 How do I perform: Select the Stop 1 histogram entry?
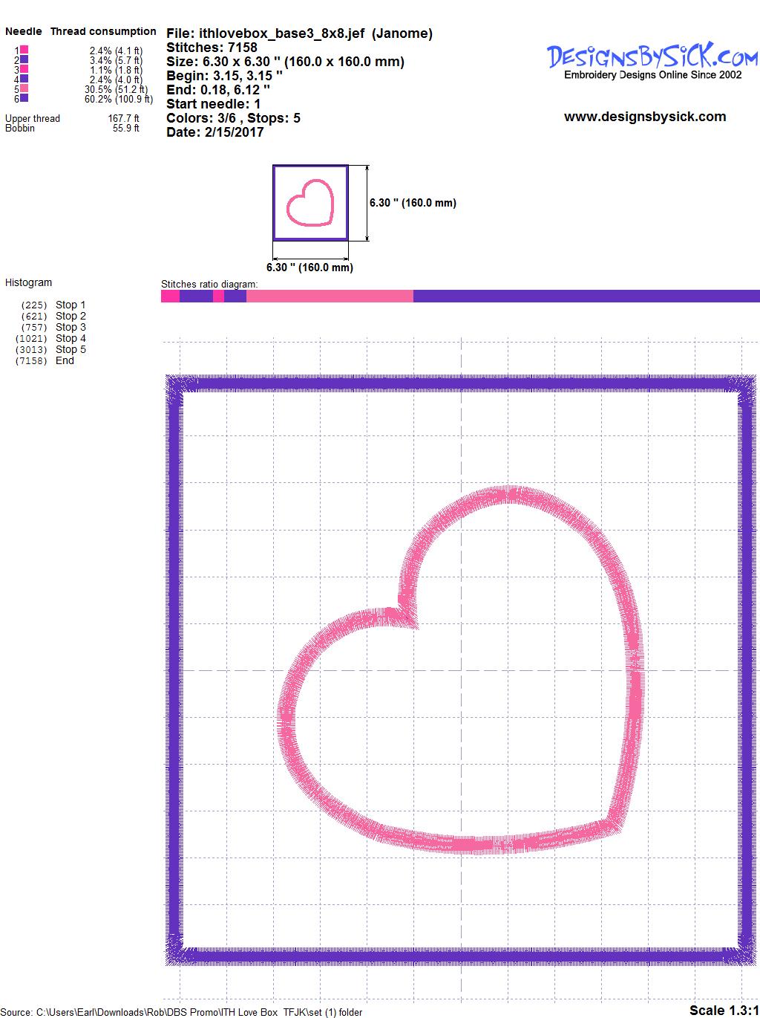(x=71, y=305)
